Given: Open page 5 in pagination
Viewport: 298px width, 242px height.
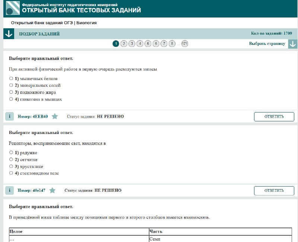Looking at the screenshot, I should tap(148, 44).
